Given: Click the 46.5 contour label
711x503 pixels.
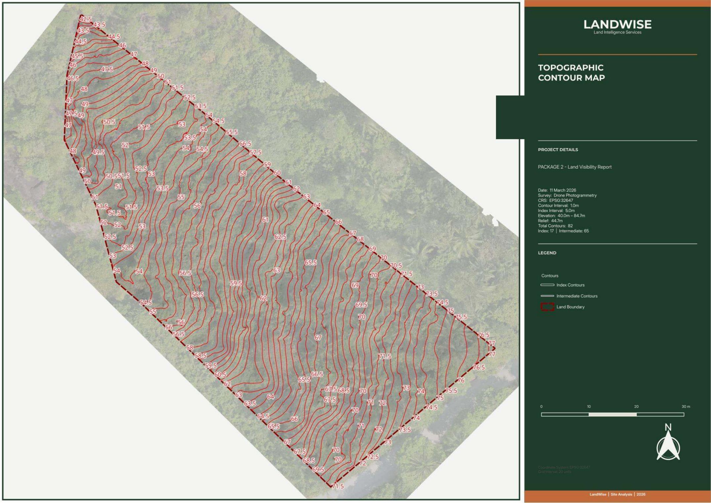Looking at the screenshot, I should coord(73,78).
